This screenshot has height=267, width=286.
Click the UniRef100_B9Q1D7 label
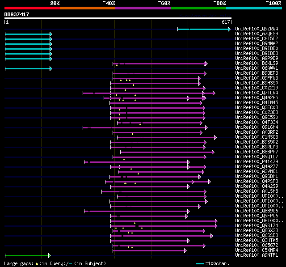pos(257,157)
